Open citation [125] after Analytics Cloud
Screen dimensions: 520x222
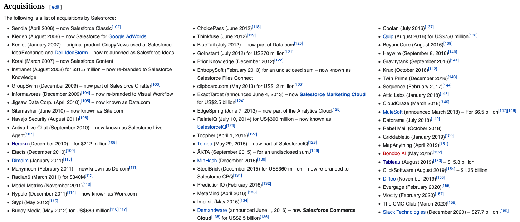pyautogui.click(x=336, y=109)
